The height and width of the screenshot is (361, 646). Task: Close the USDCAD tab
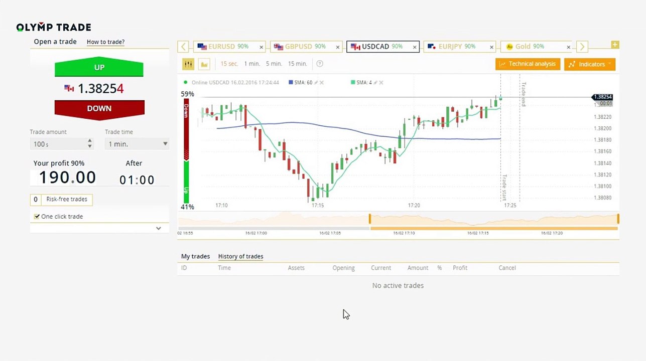pos(415,47)
